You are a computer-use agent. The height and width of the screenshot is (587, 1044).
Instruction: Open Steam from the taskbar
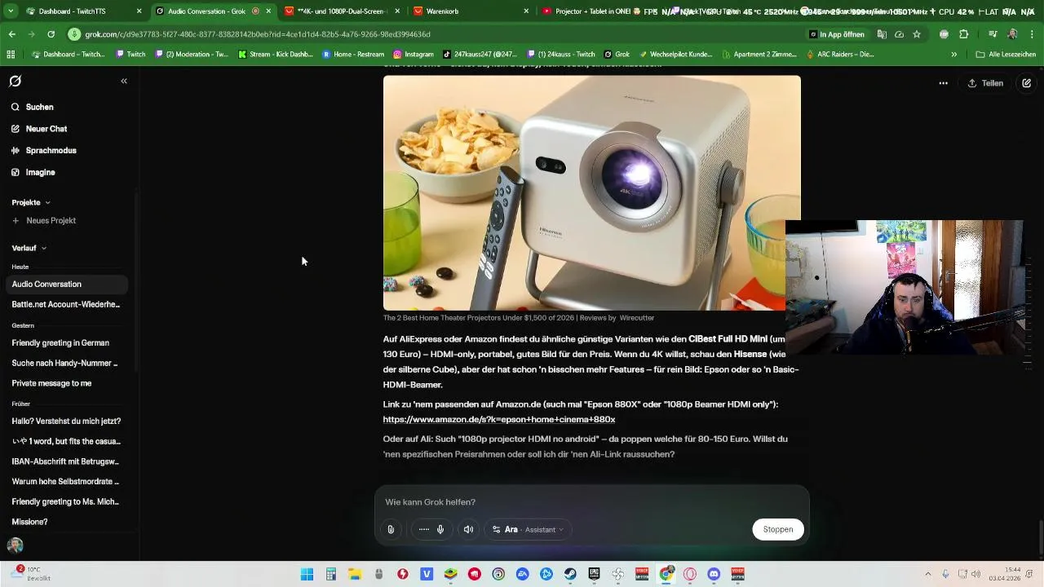(570, 575)
